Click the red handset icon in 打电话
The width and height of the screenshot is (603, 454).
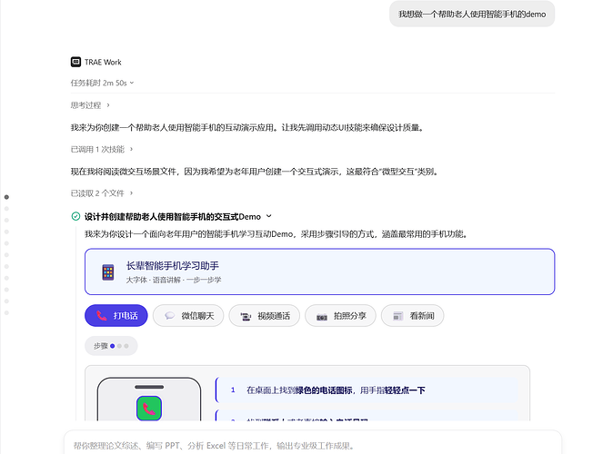(102, 315)
